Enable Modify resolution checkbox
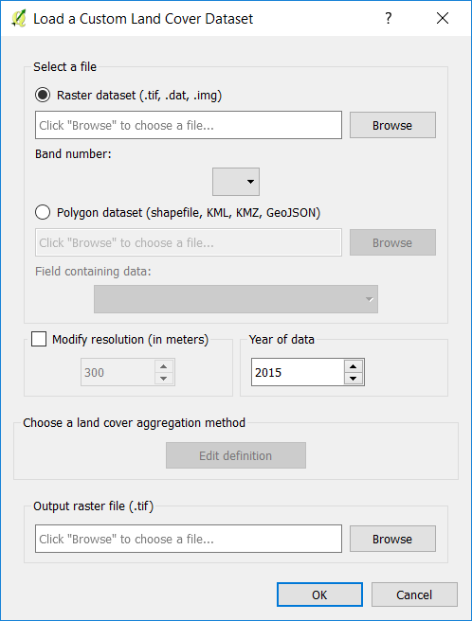The image size is (472, 621). [x=39, y=339]
